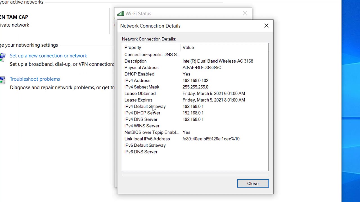The image size is (360, 202).
Task: Click the Property column header
Action: point(133,47)
